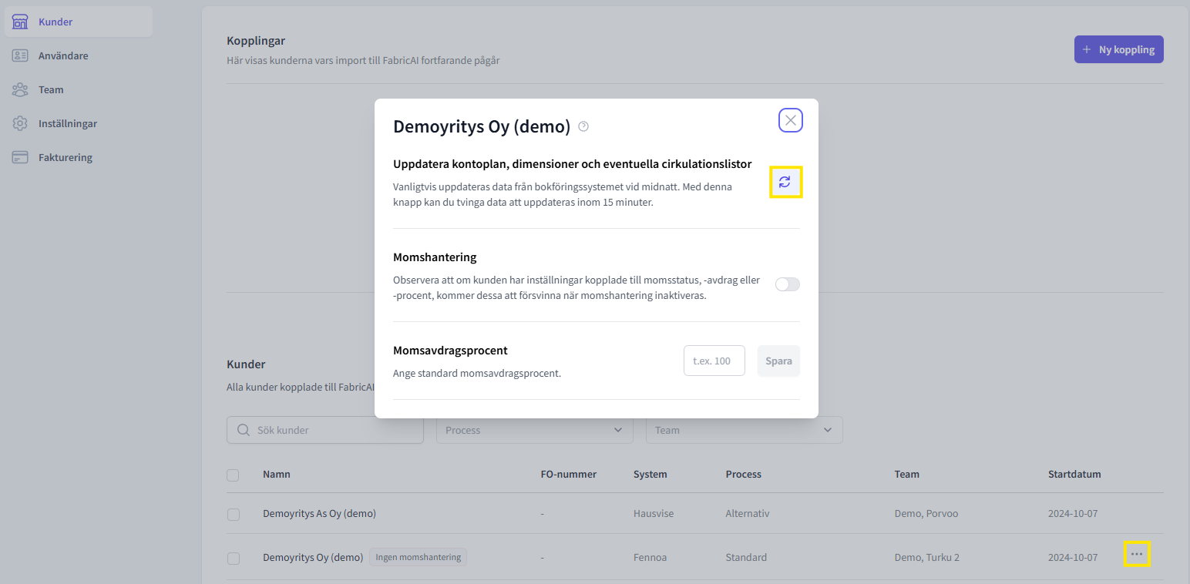
Task: Check the Demoyritys As Oy row checkbox
Action: (234, 514)
